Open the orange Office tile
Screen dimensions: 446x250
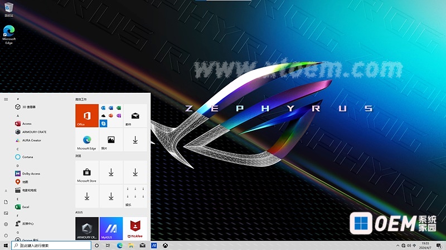(87, 116)
